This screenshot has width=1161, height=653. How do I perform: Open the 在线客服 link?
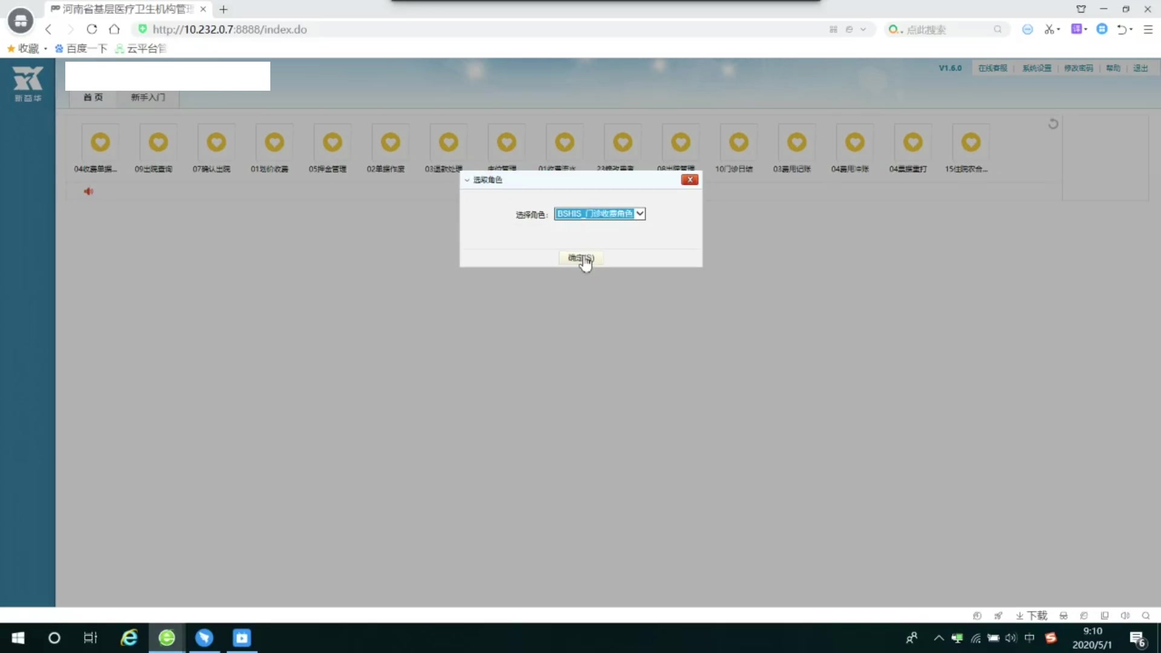pyautogui.click(x=993, y=68)
